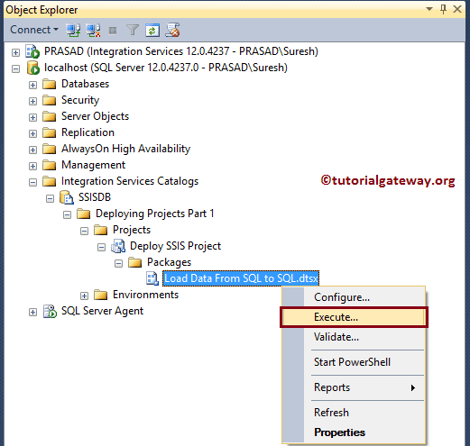Choose Configure... from the context menu

coord(354,297)
